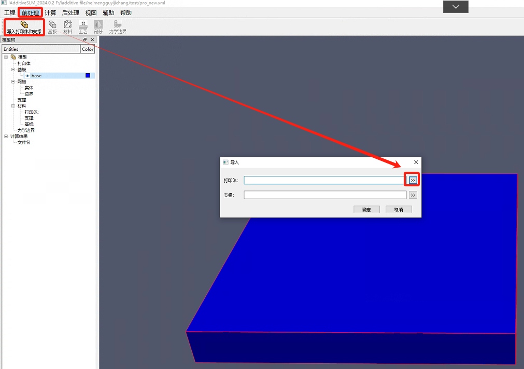
Task: Click the >> browse button for 支撑 field
Action: (413, 195)
